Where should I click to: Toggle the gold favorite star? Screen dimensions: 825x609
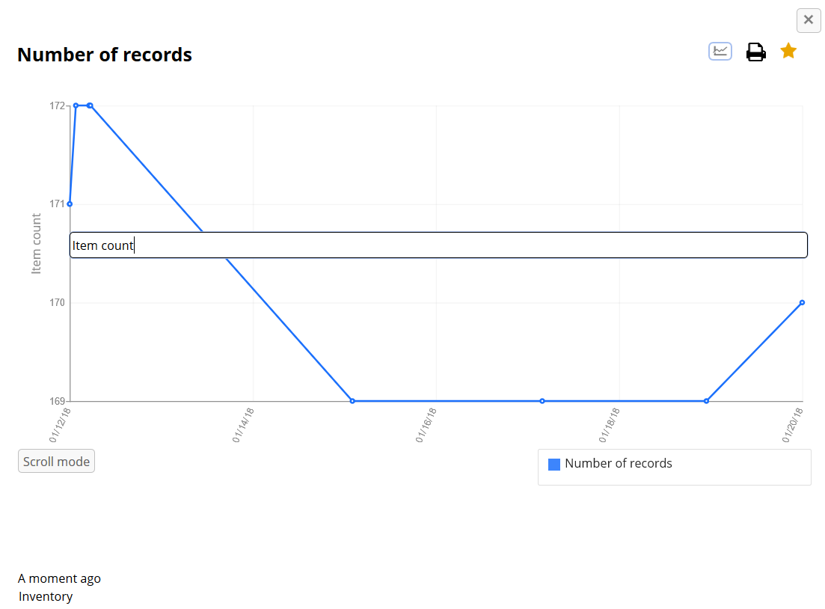pyautogui.click(x=788, y=51)
